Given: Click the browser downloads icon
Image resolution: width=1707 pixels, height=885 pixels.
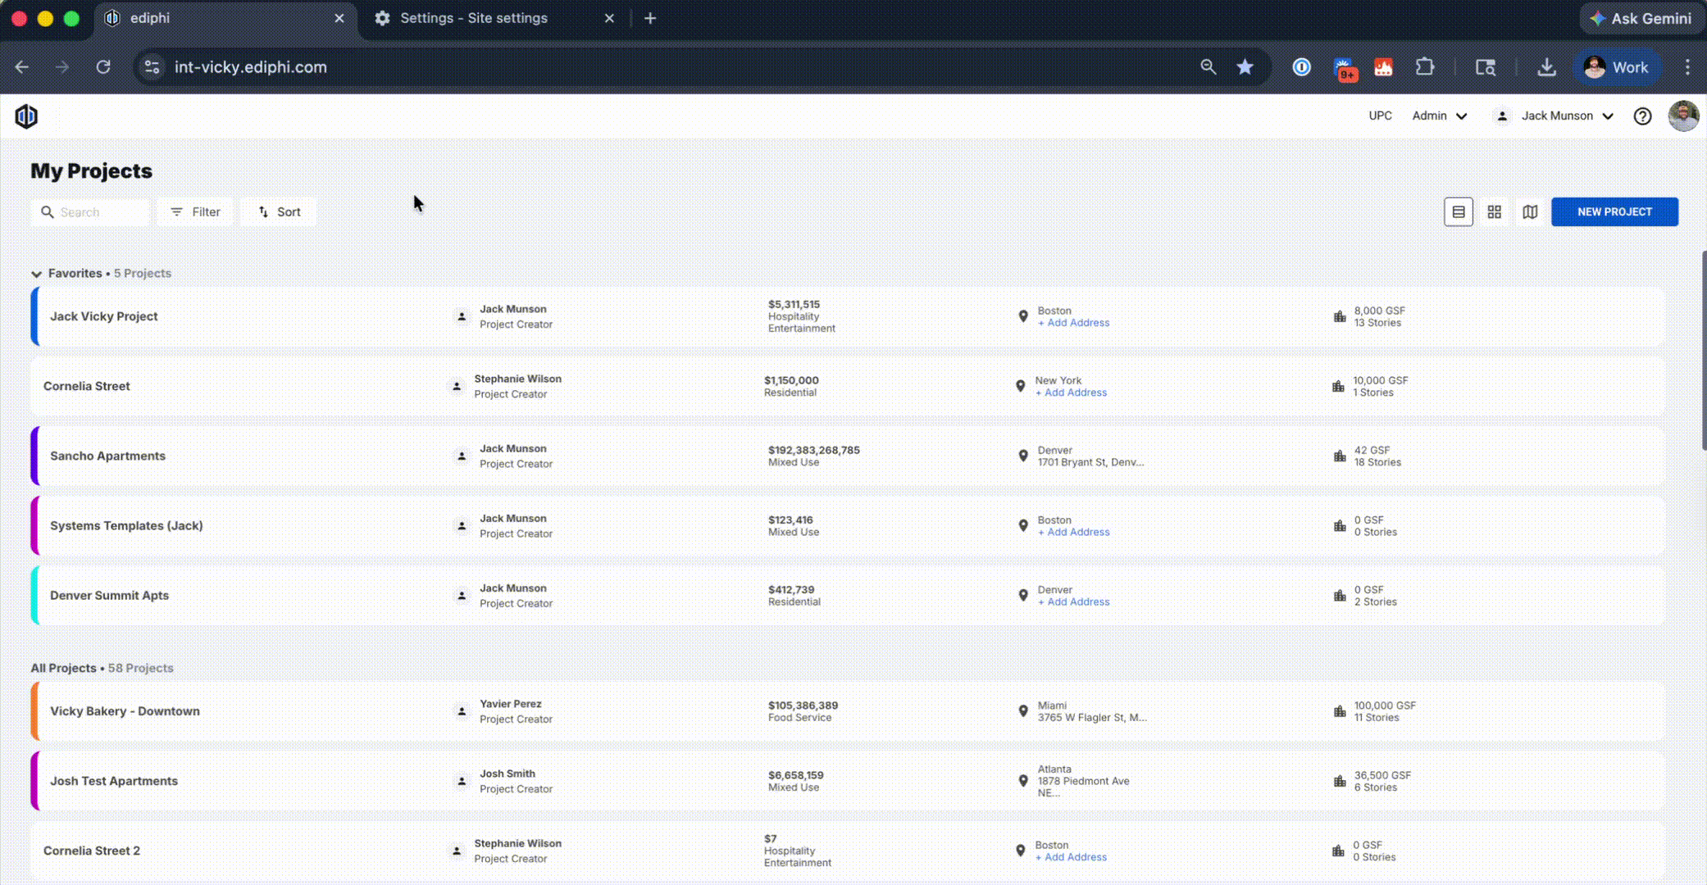Looking at the screenshot, I should coord(1546,67).
